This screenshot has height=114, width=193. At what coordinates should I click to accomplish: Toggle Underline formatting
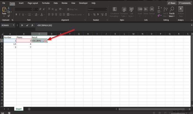[x=23, y=15]
